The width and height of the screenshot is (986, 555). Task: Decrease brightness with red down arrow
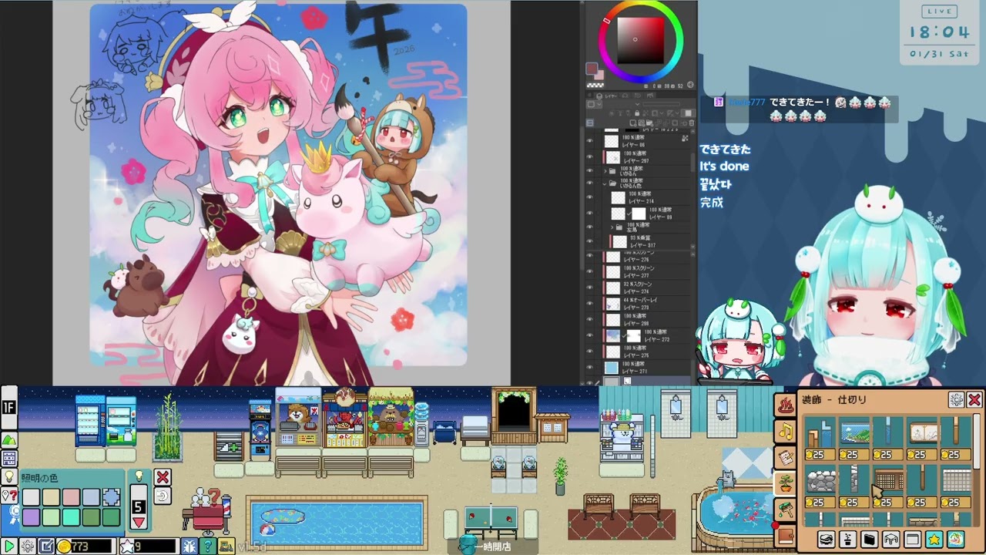tap(139, 523)
